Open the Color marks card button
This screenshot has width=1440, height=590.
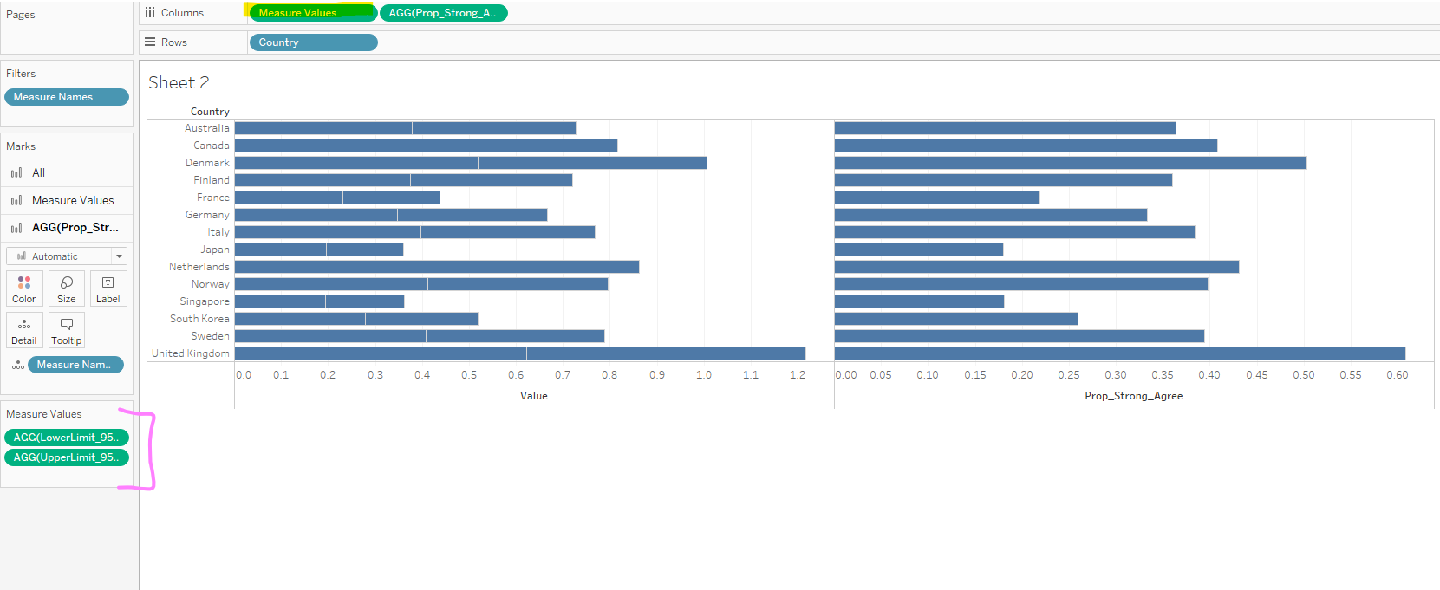coord(24,289)
